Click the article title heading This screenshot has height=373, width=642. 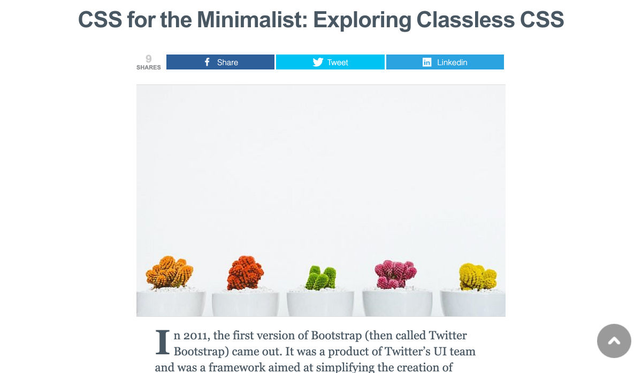[321, 20]
